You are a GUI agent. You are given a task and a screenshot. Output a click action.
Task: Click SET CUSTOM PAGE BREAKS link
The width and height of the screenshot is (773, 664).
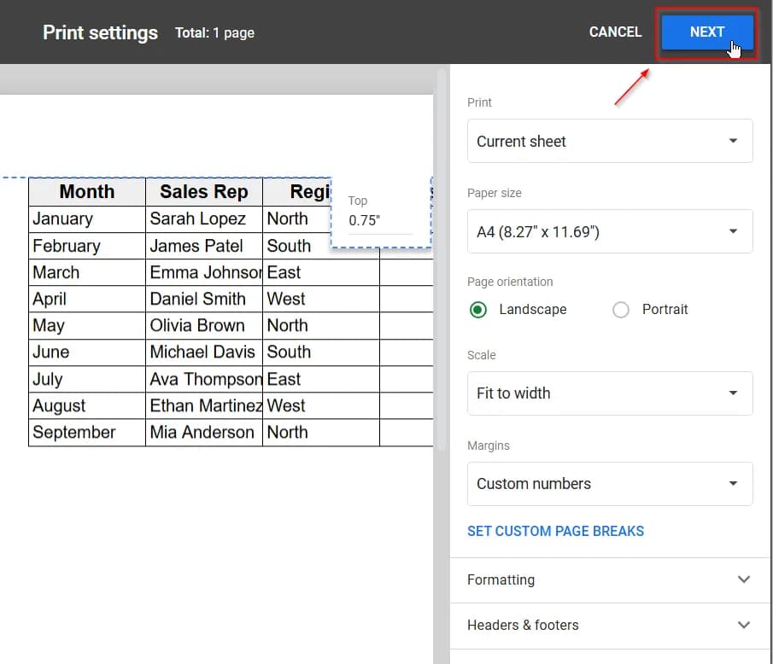tap(555, 531)
